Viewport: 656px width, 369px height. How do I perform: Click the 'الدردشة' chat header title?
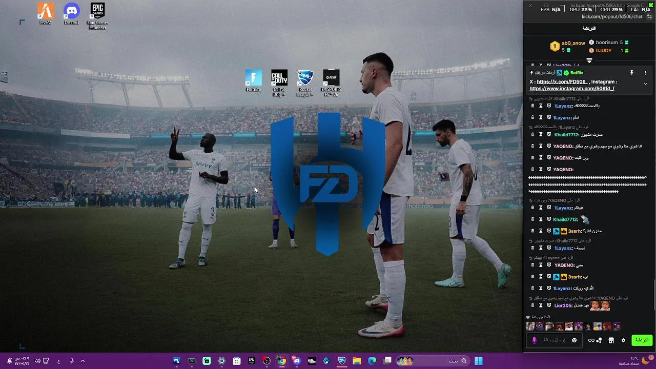pos(589,28)
